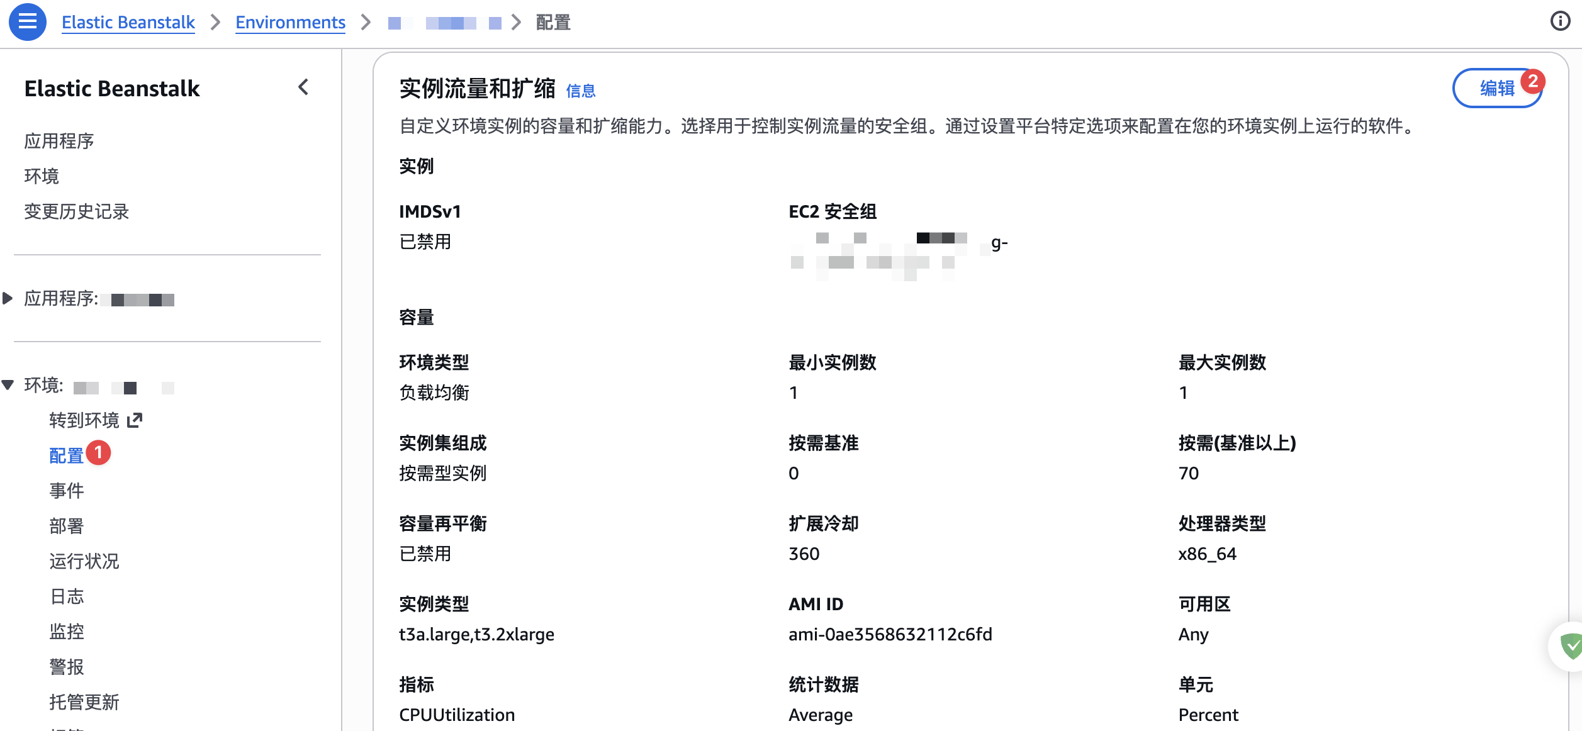Go to Environments breadcrumb link
This screenshot has height=731, width=1582.
point(290,23)
